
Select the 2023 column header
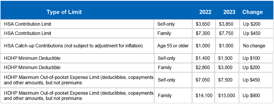pyautogui.click(x=229, y=12)
